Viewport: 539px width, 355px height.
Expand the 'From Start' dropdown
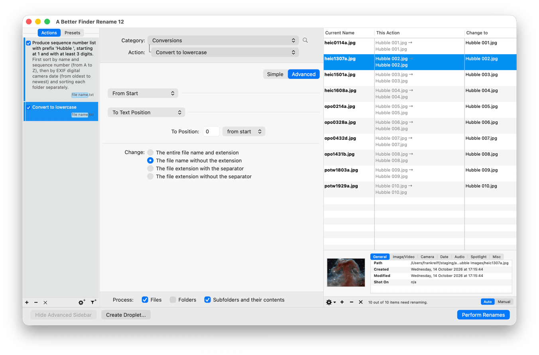point(143,93)
